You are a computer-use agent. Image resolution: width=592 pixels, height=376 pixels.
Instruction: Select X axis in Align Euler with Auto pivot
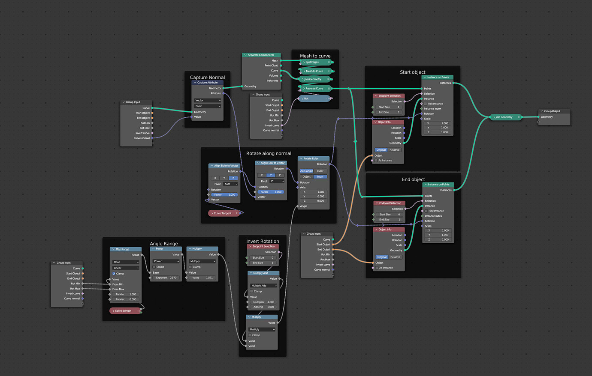[215, 178]
